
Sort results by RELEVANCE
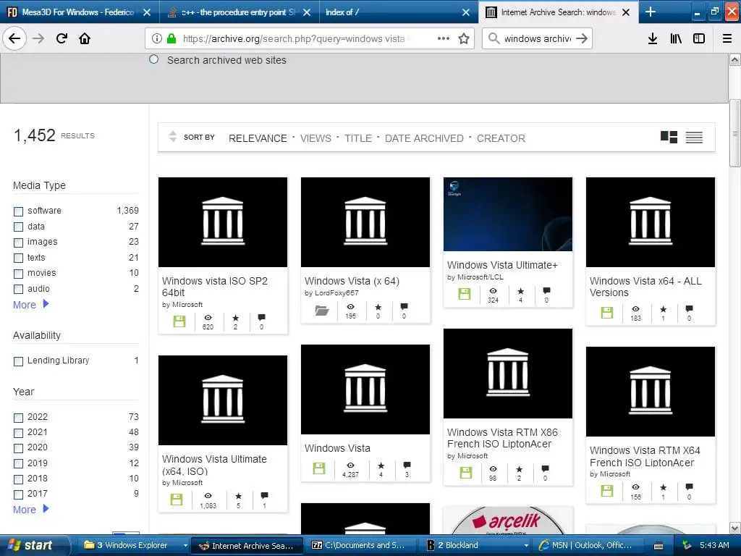(x=258, y=138)
